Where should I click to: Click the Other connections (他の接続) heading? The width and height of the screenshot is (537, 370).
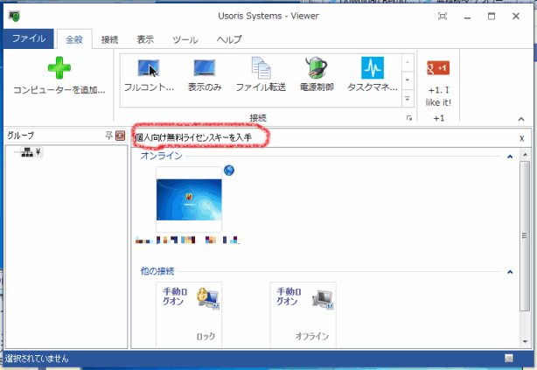[157, 271]
